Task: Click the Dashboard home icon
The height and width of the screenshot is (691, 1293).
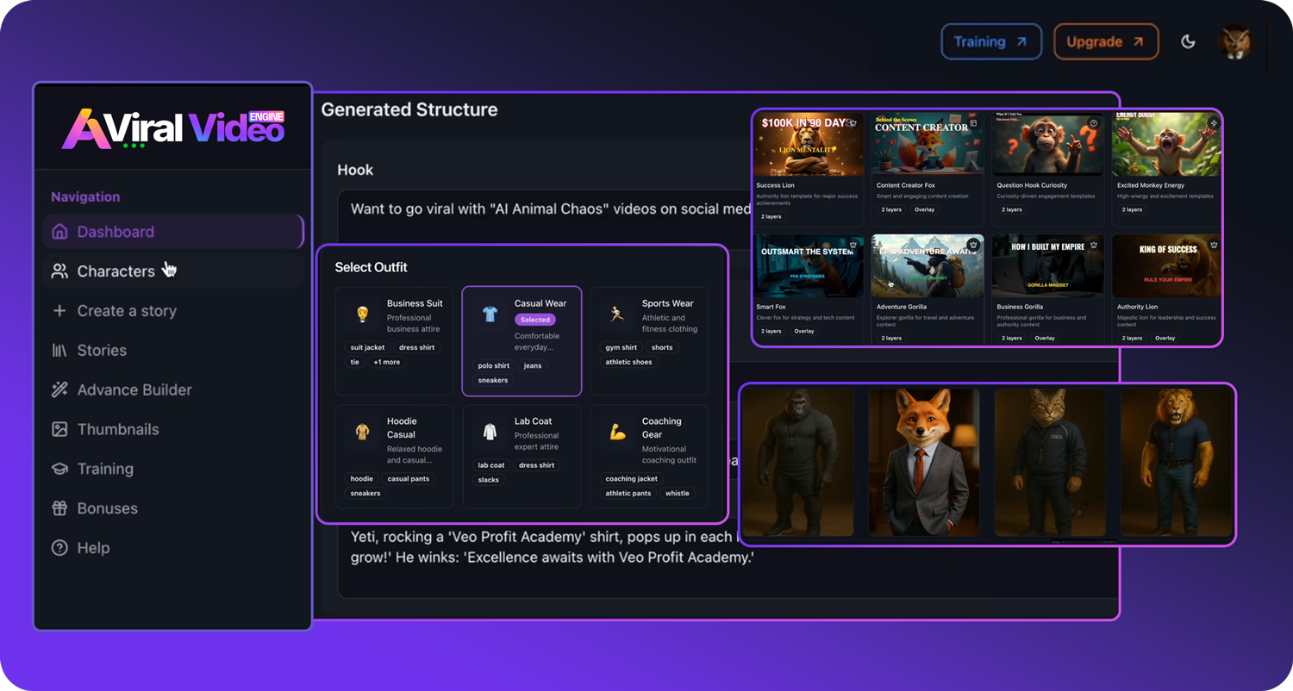Action: [59, 232]
